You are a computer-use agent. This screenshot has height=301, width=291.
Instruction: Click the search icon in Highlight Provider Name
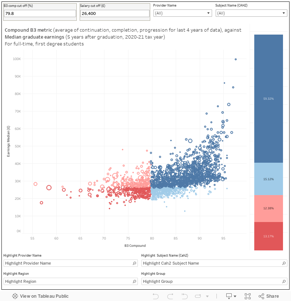(x=134, y=263)
